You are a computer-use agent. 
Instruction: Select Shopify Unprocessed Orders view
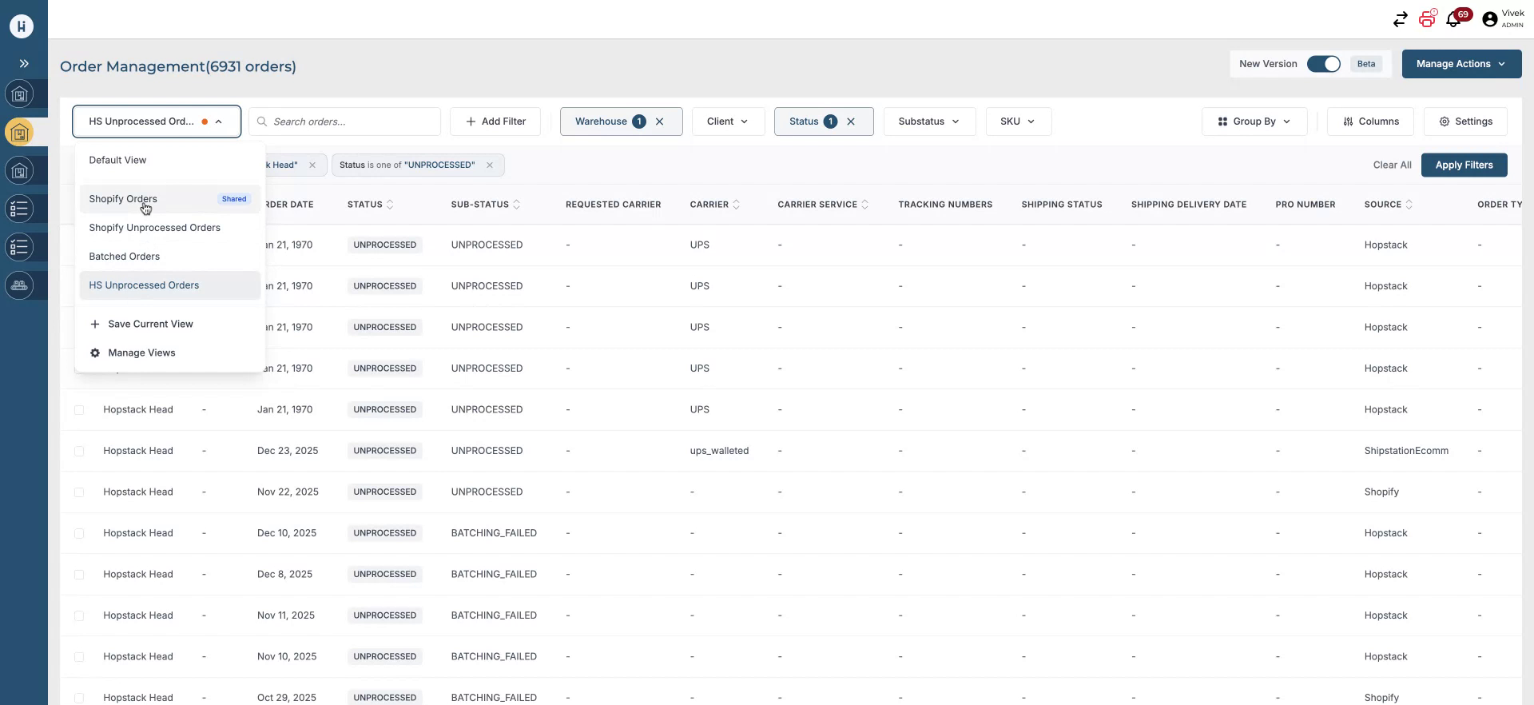click(154, 228)
